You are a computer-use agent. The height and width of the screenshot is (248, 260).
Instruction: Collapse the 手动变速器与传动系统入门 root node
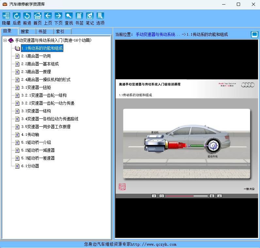pos(5,40)
